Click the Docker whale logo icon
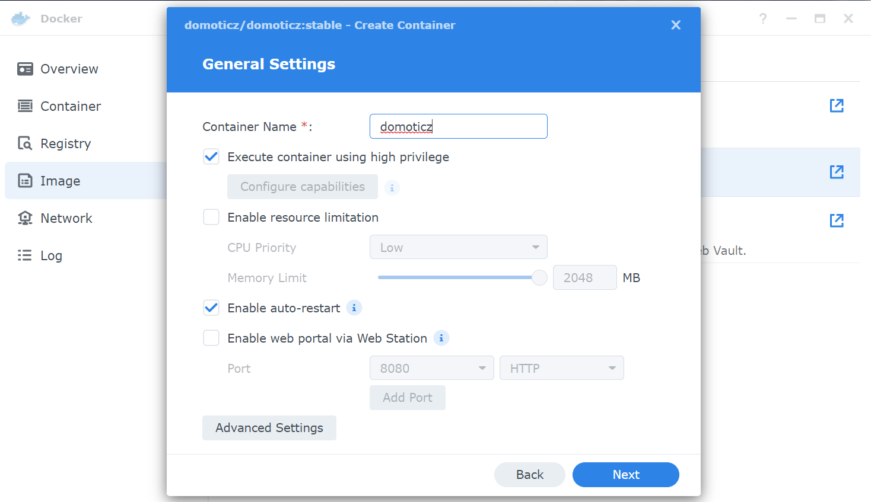Image resolution: width=871 pixels, height=502 pixels. pyautogui.click(x=21, y=19)
